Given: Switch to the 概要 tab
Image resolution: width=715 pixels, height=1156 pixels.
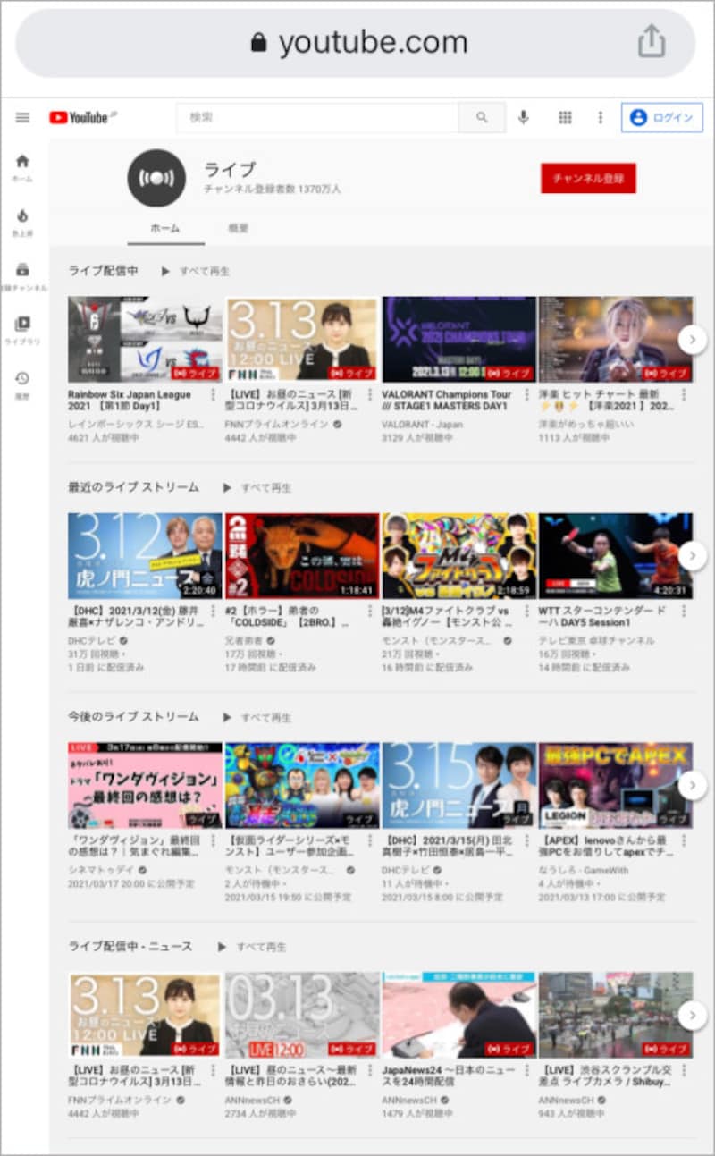Looking at the screenshot, I should pos(235,229).
